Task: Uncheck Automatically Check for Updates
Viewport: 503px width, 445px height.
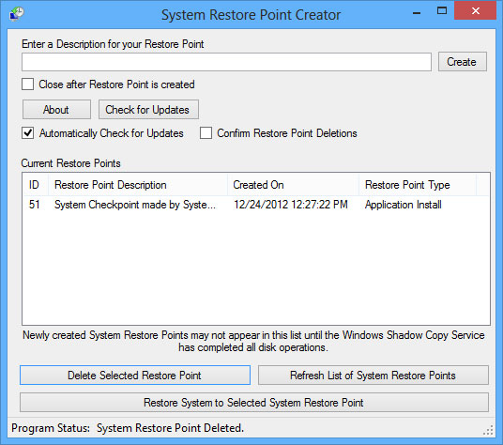Action: point(27,132)
